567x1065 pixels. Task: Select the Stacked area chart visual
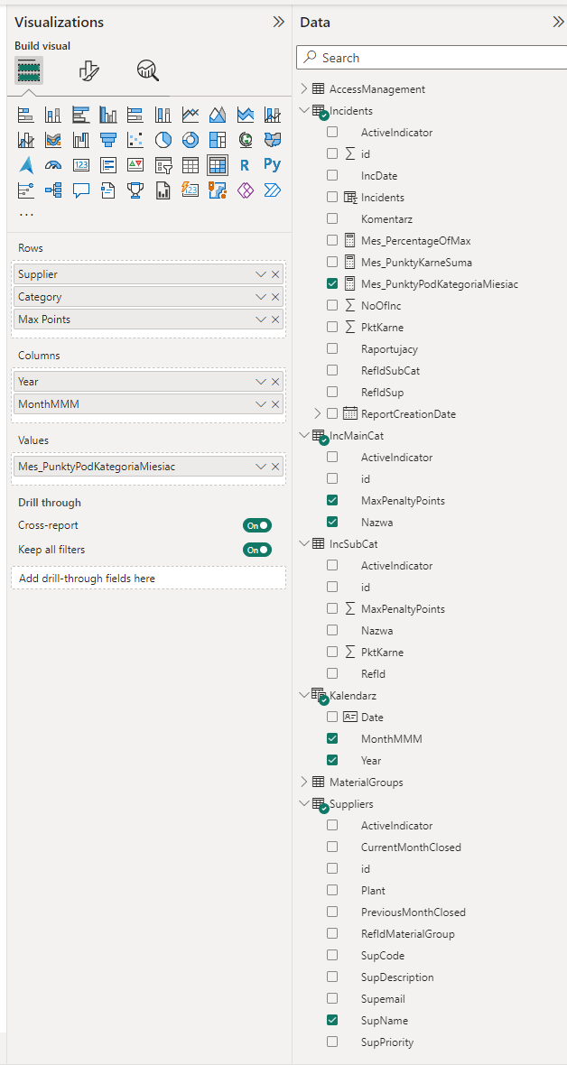246,114
